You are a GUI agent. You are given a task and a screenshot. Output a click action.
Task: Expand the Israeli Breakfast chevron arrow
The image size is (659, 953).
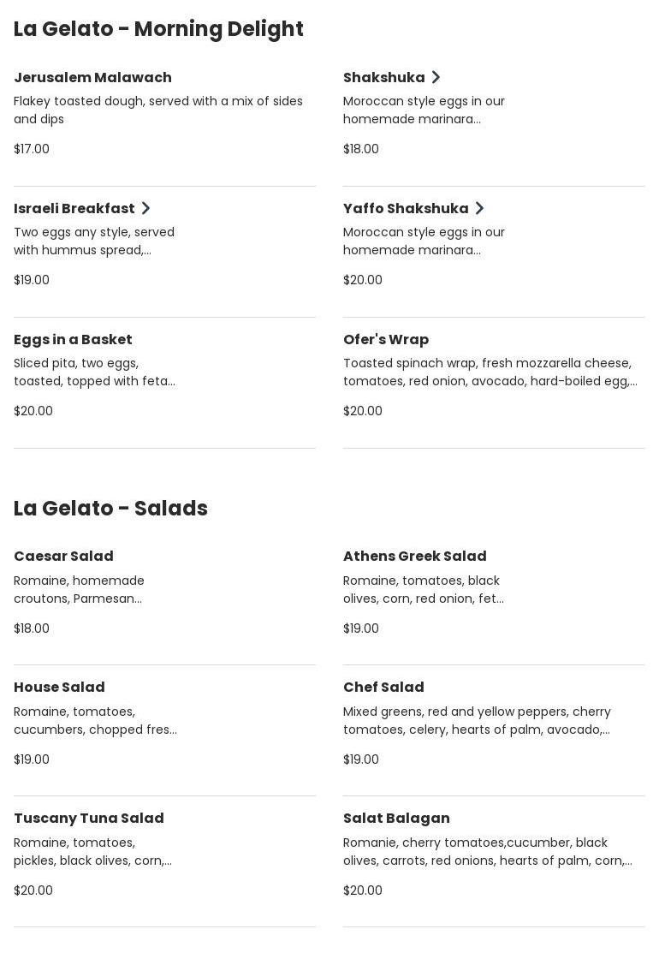click(145, 209)
